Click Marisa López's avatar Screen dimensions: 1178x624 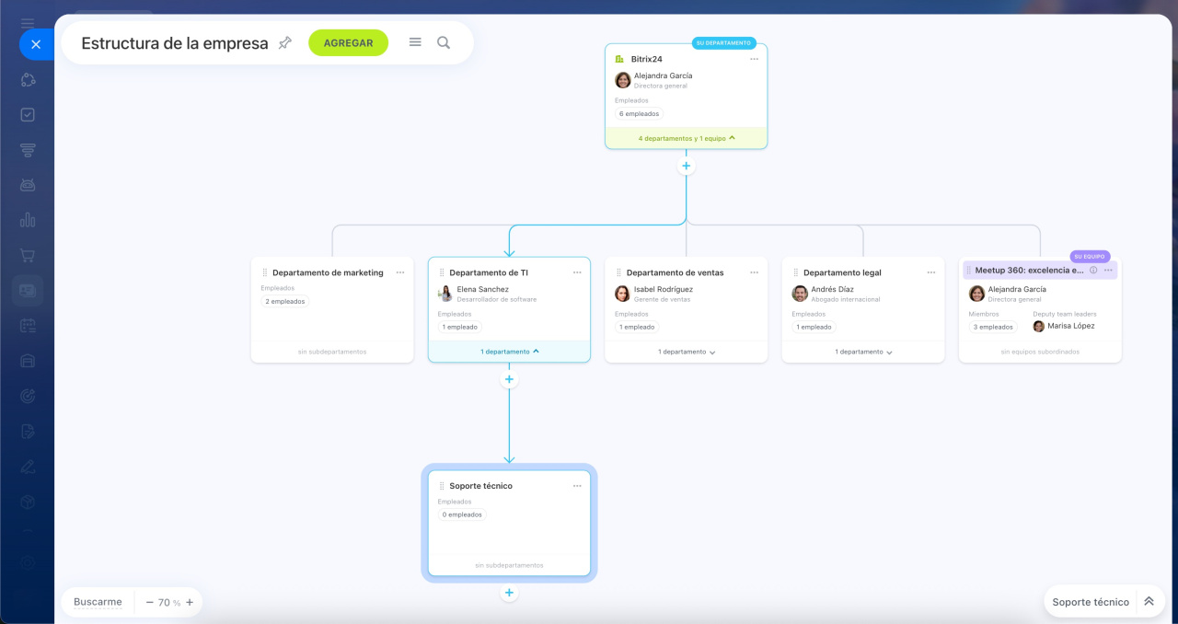[1039, 327]
